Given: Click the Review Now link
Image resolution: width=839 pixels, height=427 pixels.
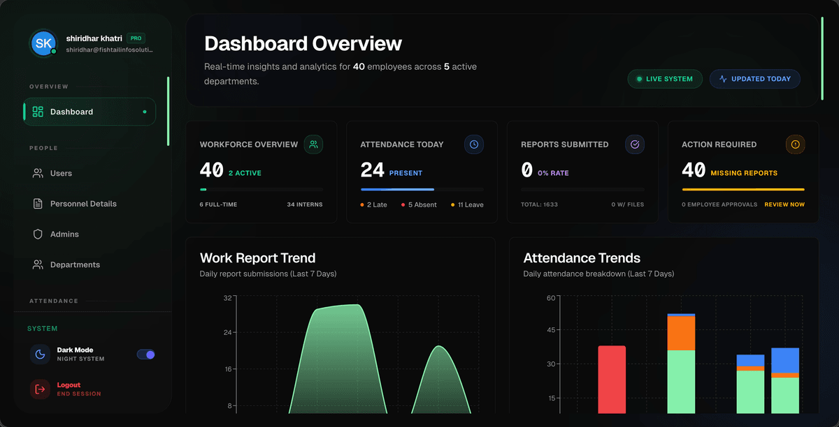Looking at the screenshot, I should tap(784, 204).
